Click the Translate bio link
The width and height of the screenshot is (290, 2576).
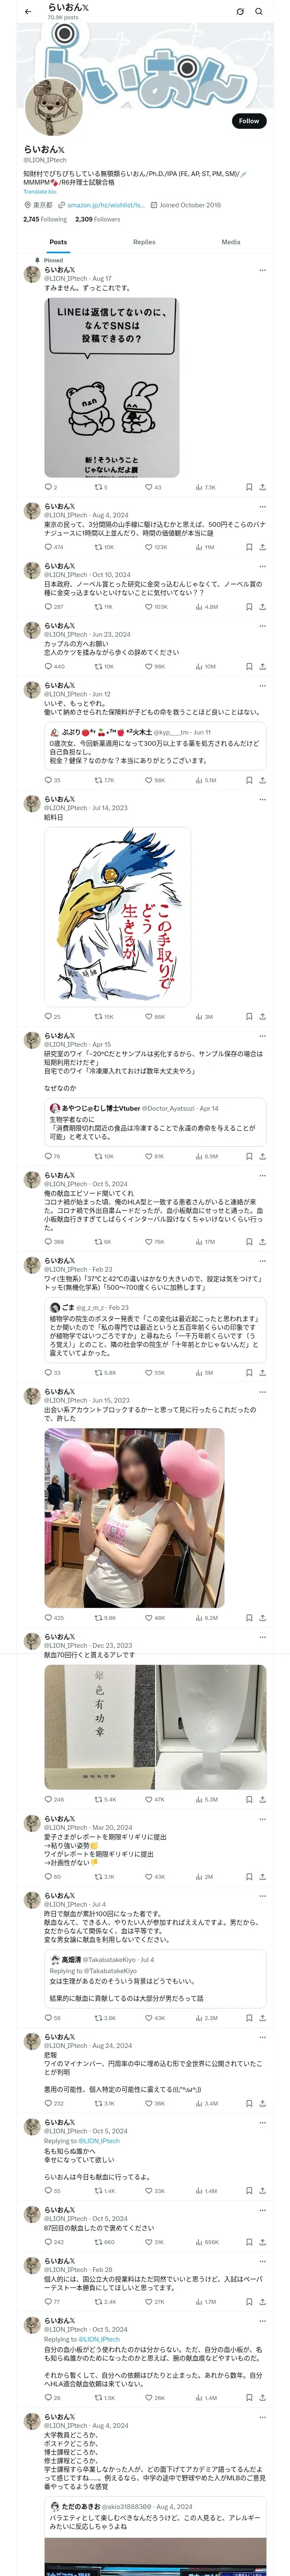(40, 191)
